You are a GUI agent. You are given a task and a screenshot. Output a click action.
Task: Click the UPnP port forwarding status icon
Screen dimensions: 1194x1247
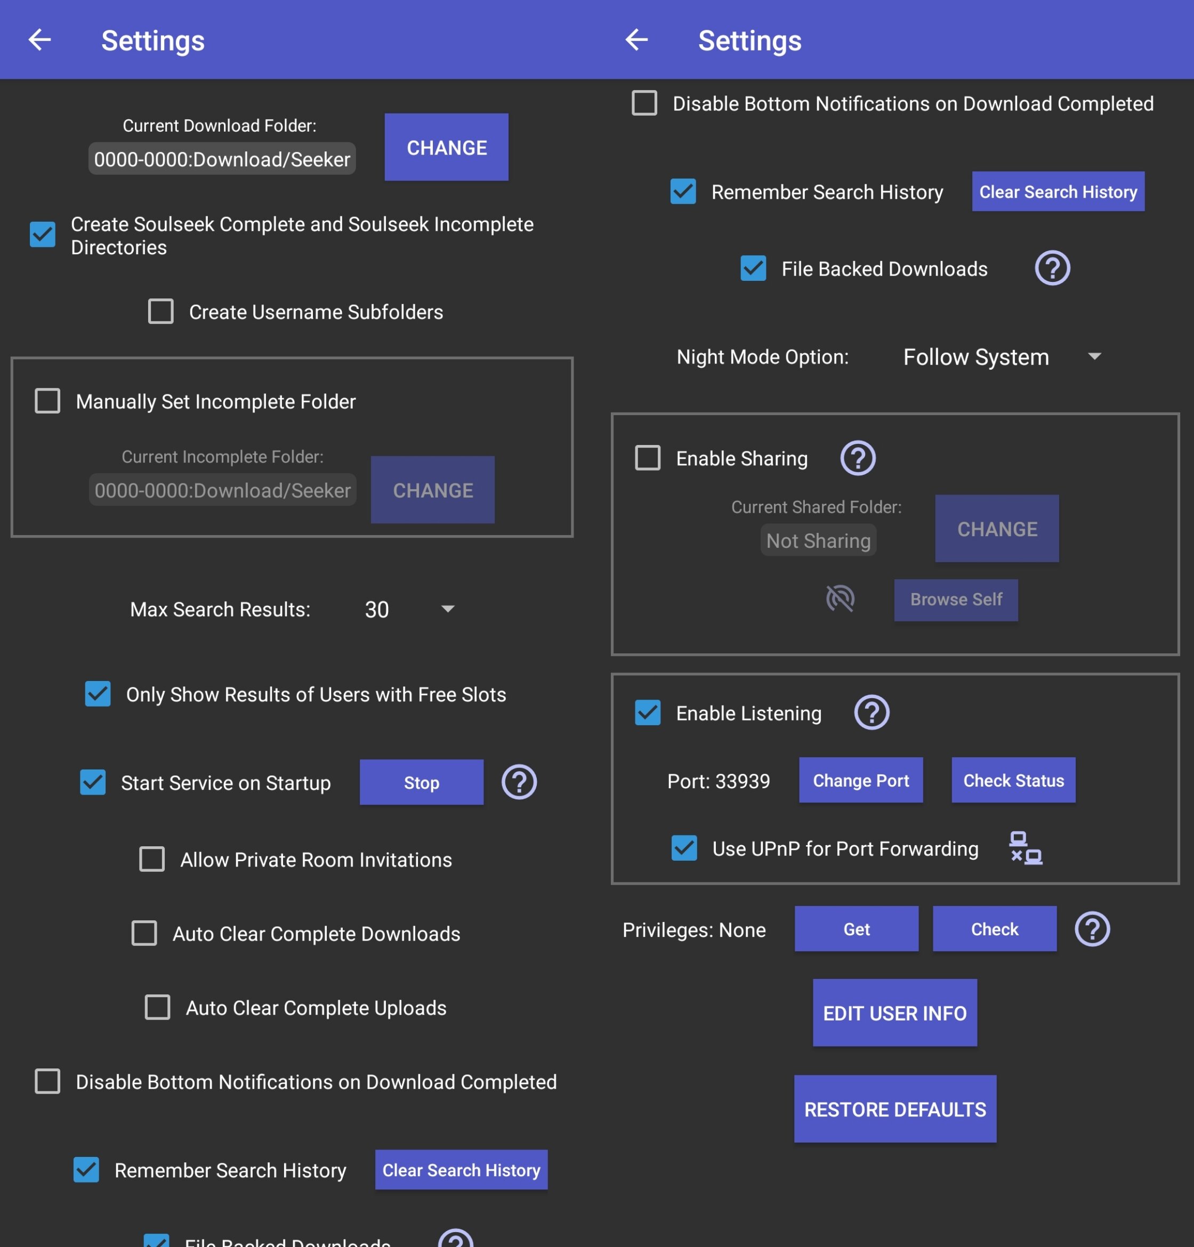(x=1026, y=848)
